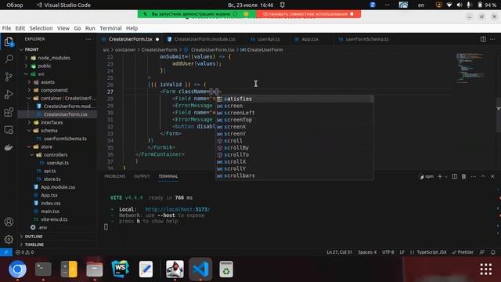Open the Docker view icon
Viewport: 501px width, 282px height.
[x=9, y=147]
